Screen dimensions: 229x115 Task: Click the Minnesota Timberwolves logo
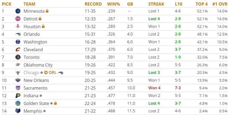[18, 11]
